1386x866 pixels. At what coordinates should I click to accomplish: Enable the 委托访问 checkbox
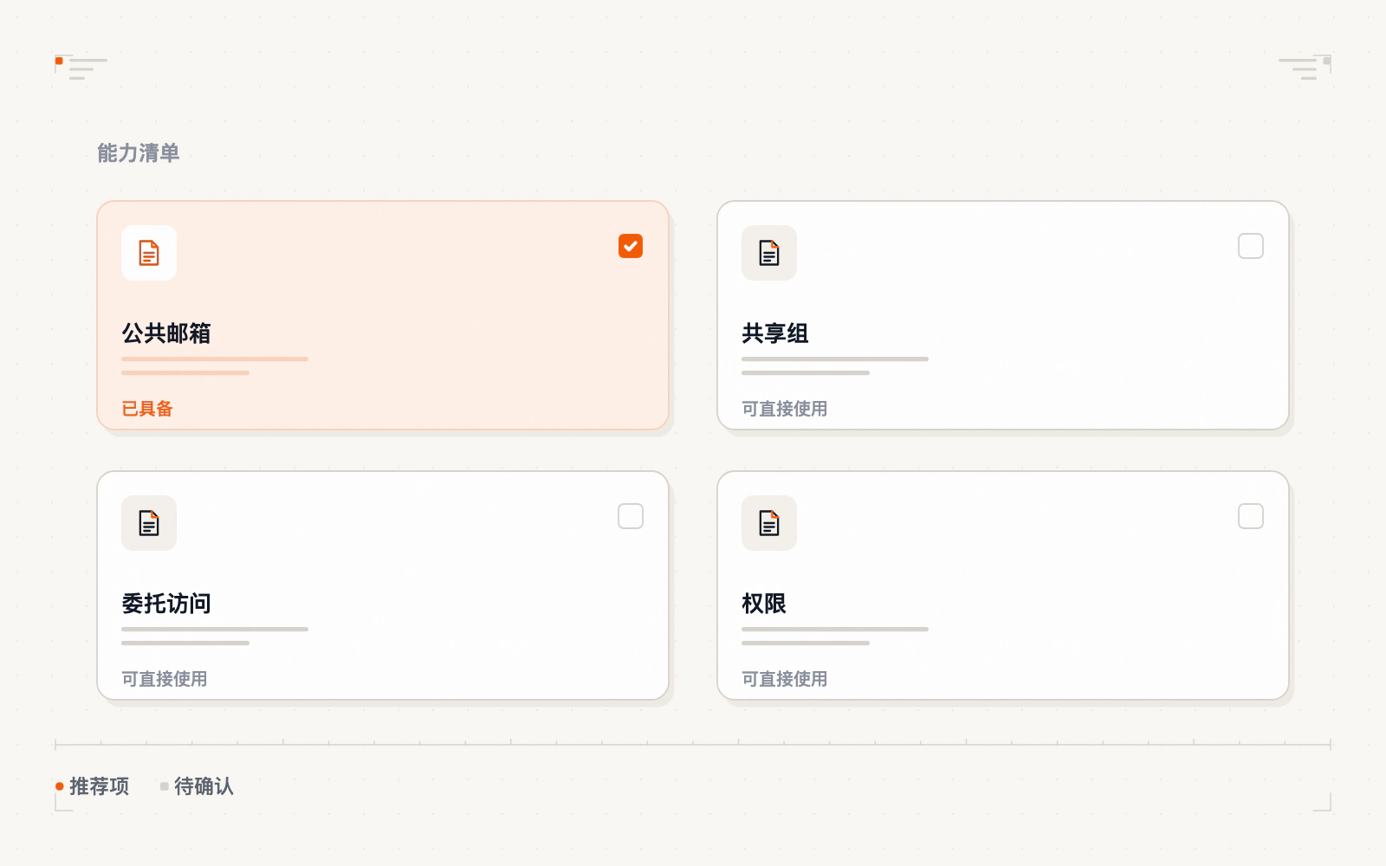(631, 516)
